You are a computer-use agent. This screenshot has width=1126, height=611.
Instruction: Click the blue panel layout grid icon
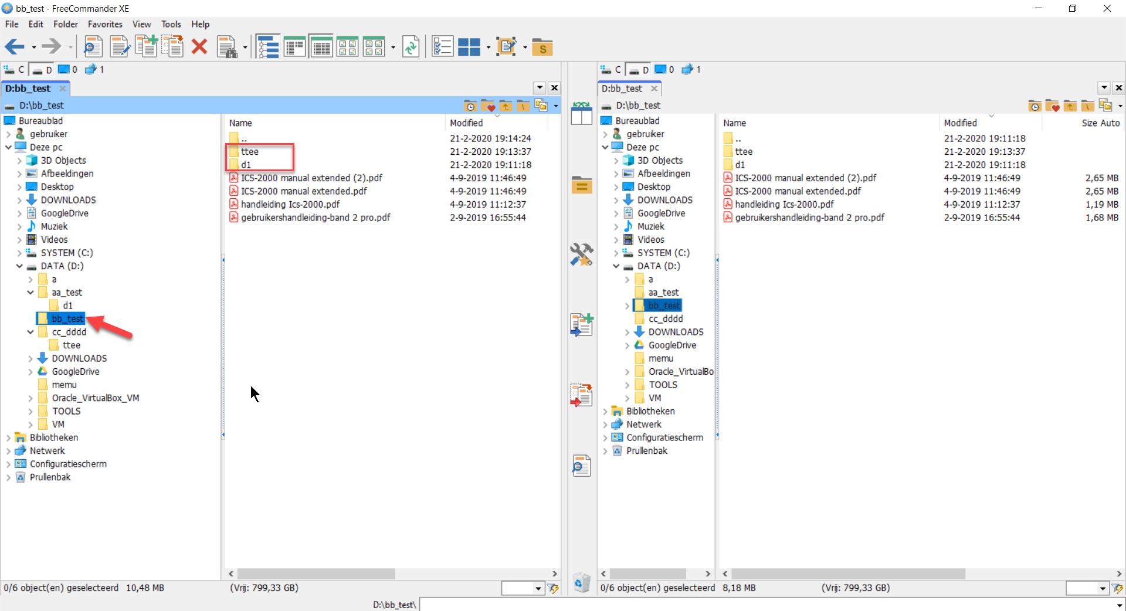pyautogui.click(x=469, y=47)
